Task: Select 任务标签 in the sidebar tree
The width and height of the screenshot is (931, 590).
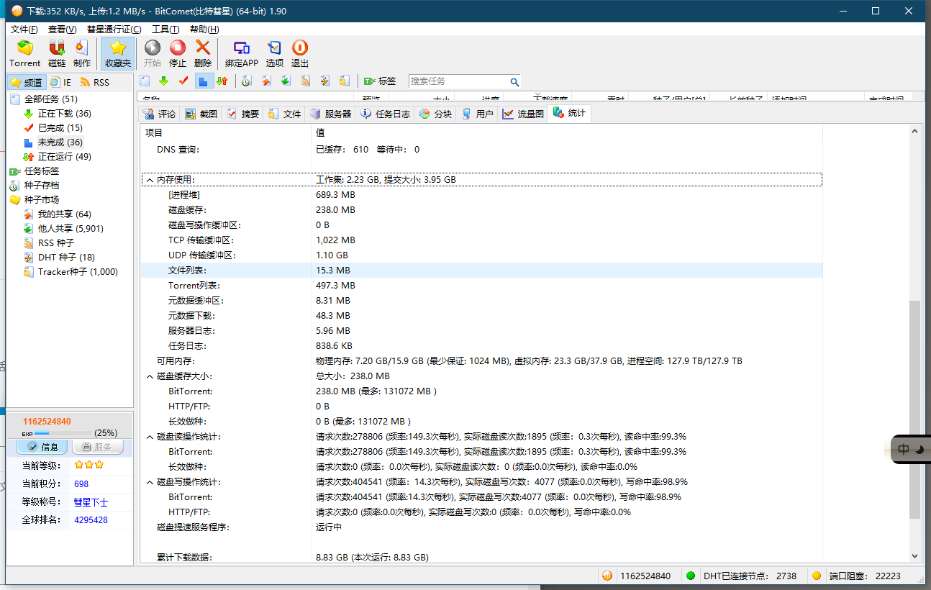Action: coord(42,171)
